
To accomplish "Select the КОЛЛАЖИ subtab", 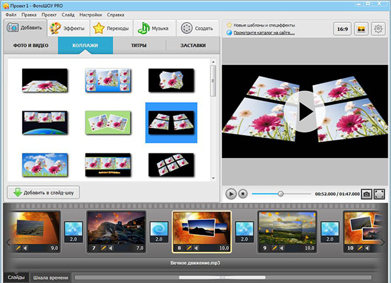I will [x=85, y=46].
